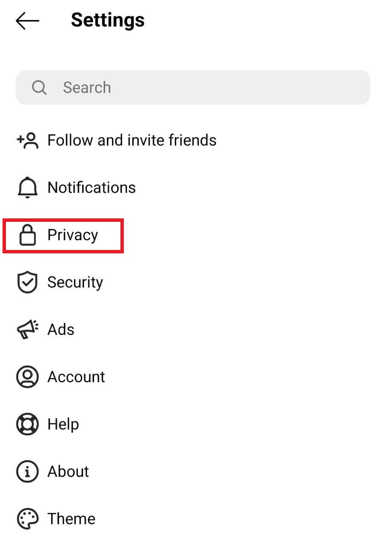Select the Account label
The height and width of the screenshot is (546, 386).
(76, 377)
